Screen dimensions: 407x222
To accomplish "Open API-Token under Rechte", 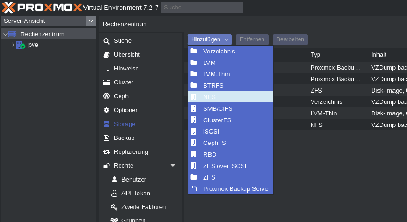I will coord(136,193).
